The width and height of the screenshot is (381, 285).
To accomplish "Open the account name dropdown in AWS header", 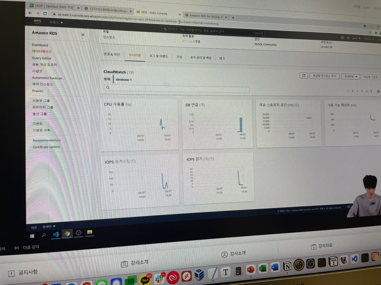I will pos(356,38).
